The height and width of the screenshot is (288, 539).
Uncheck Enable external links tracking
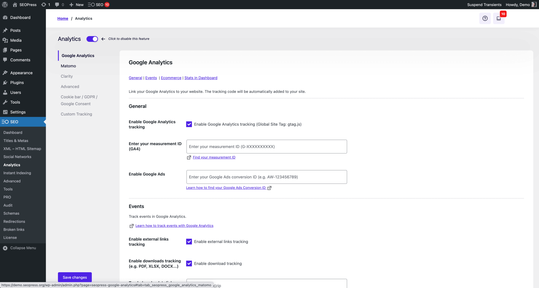point(189,241)
